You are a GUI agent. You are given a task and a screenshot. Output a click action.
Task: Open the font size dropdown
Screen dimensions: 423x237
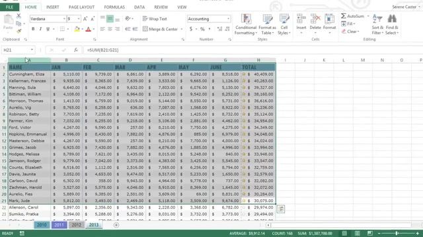(79, 19)
